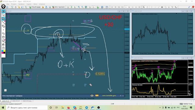Open the Вставка menu

click(x=14, y=4)
